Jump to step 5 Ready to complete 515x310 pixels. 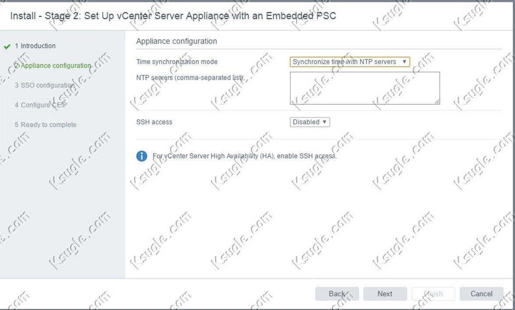[46, 125]
